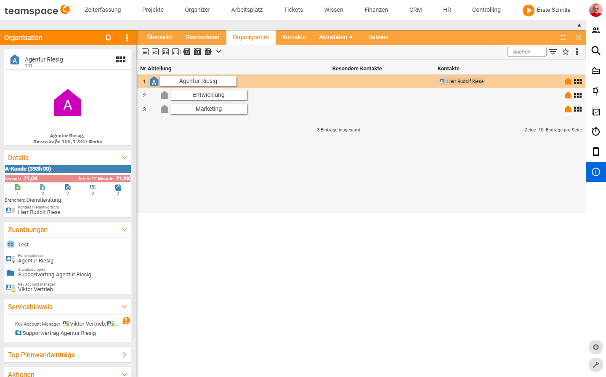606x377 pixels.
Task: Expand the Top Pinnwandeinträge section
Action: tap(125, 355)
